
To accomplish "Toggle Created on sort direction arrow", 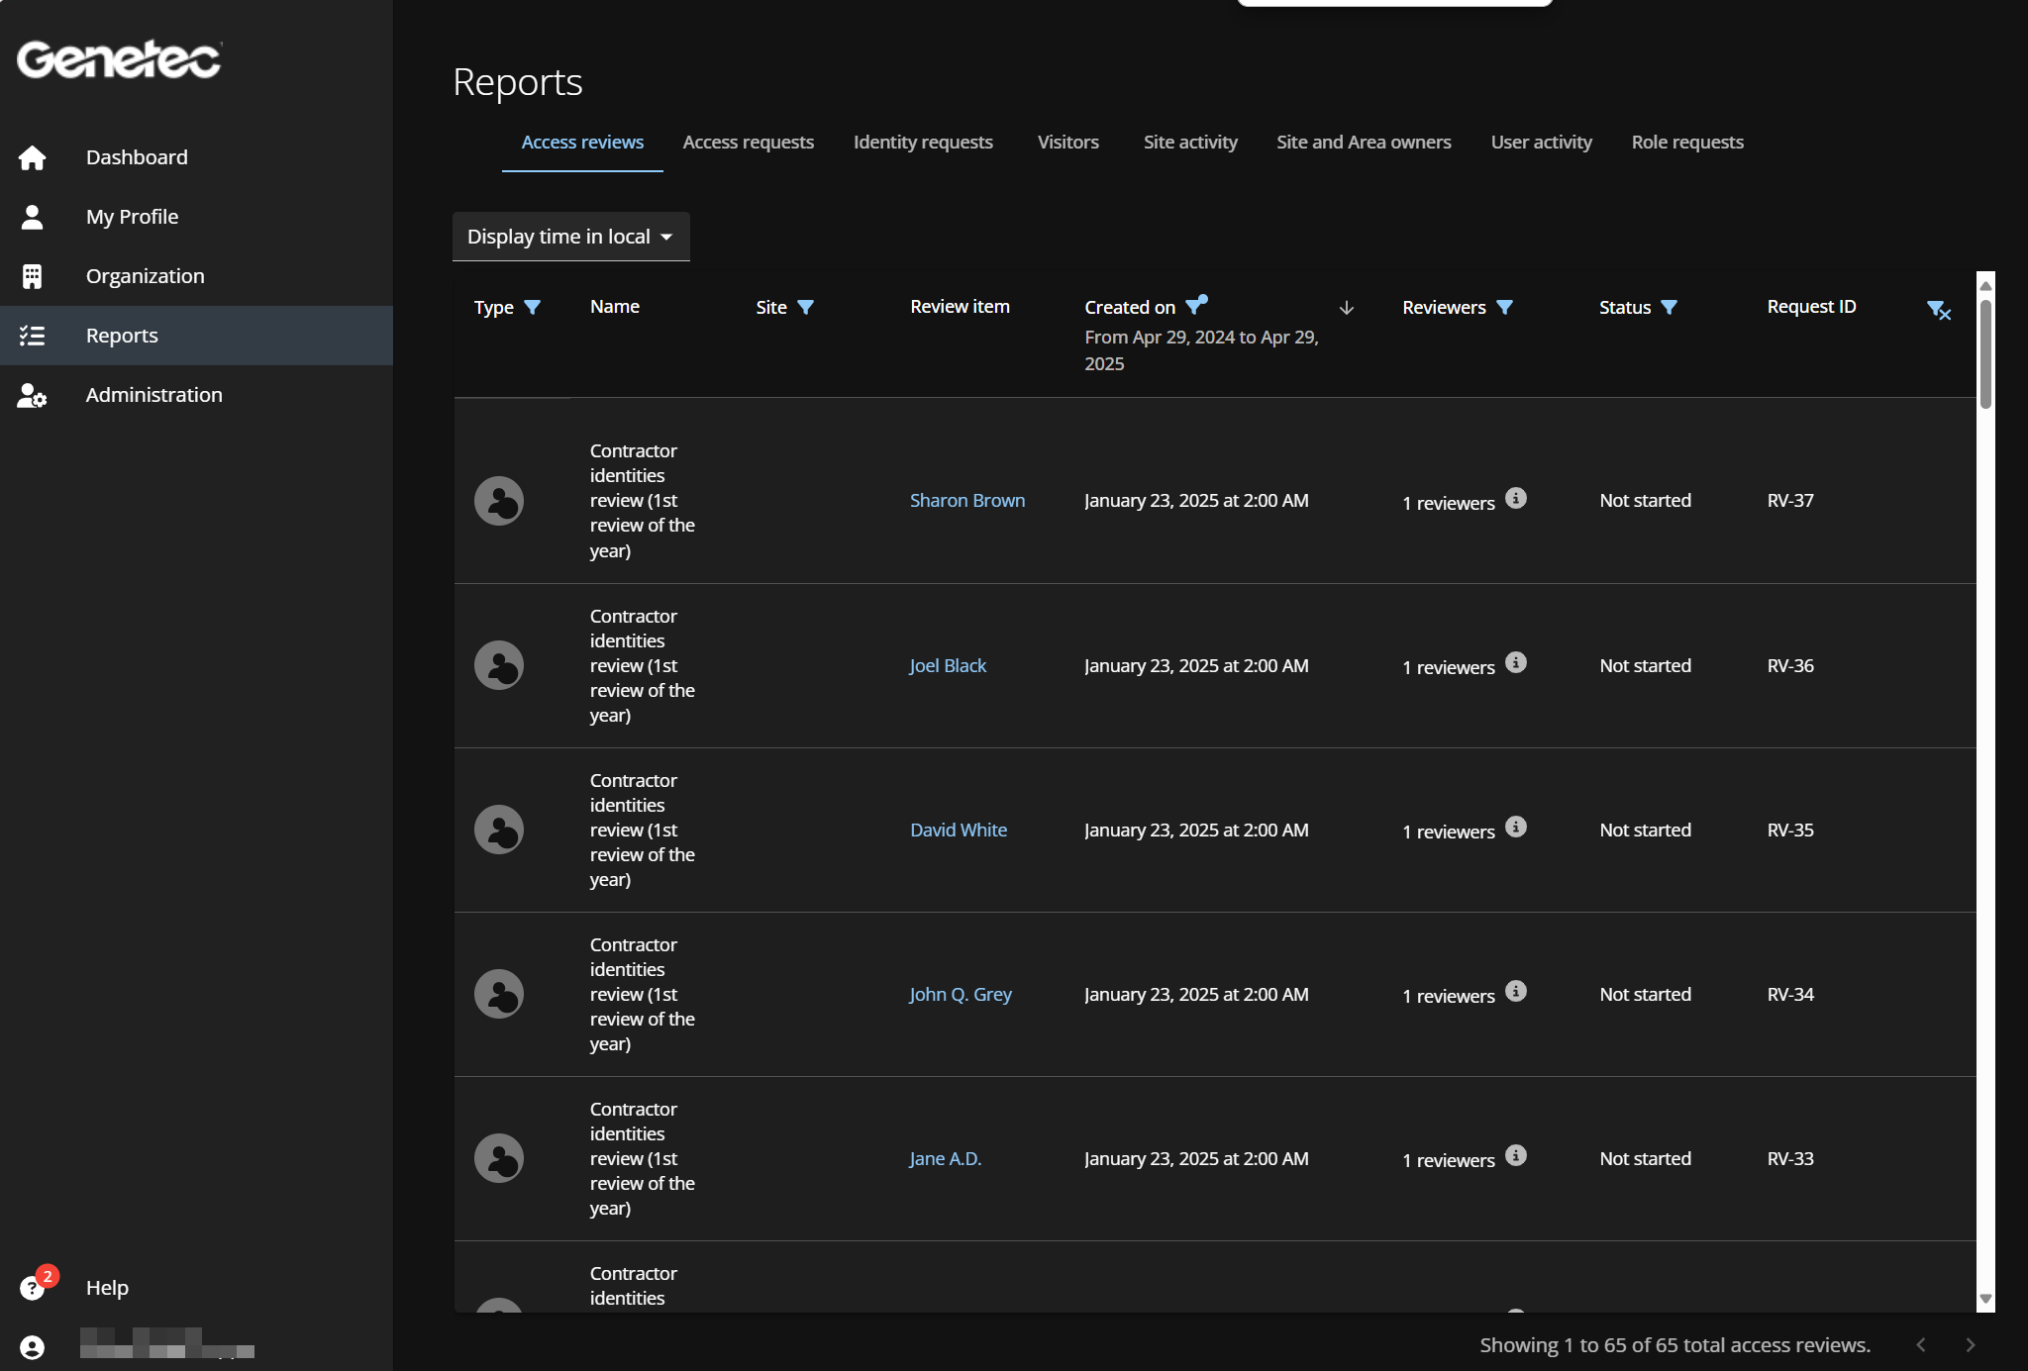I will tap(1347, 308).
